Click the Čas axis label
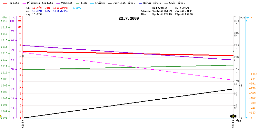Viewport: 258px width, 129px height. (x=239, y=121)
